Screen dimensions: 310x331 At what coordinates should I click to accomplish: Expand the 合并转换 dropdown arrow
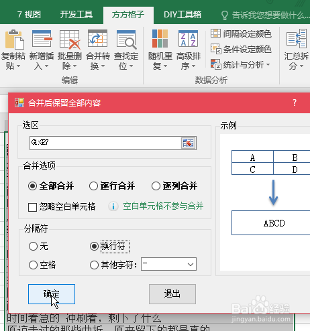coord(103,66)
